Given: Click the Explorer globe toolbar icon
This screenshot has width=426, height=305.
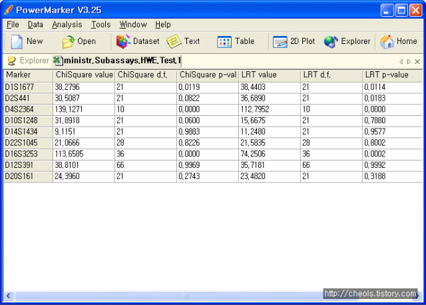Looking at the screenshot, I should [331, 42].
